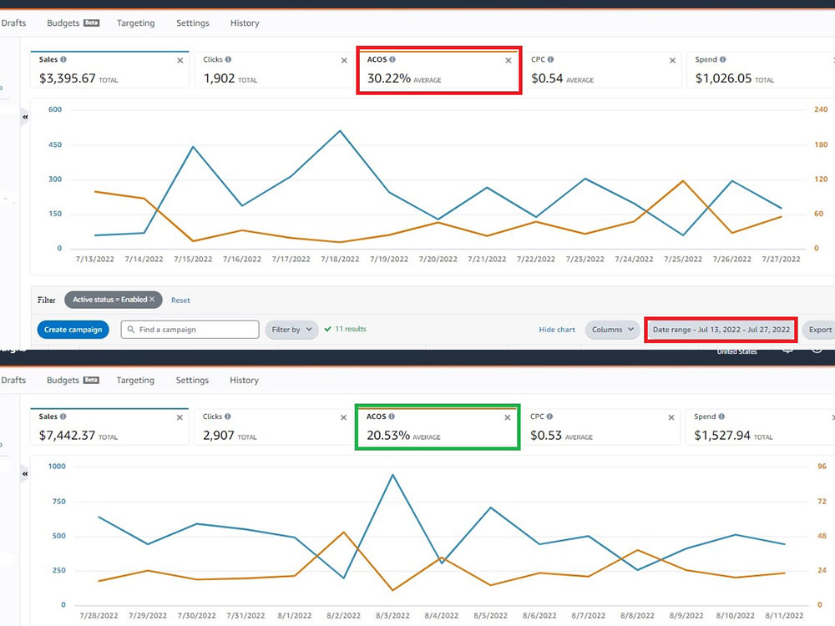835x626 pixels.
Task: Open the Targeting tab in top panel
Action: 136,23
